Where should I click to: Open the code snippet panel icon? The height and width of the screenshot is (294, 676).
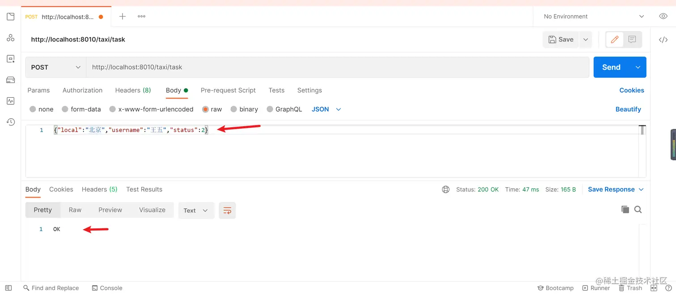663,40
